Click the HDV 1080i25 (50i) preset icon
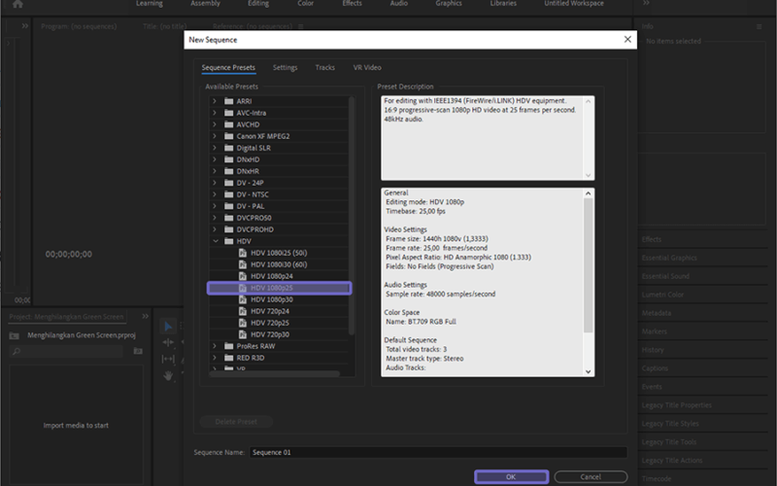 tap(242, 253)
